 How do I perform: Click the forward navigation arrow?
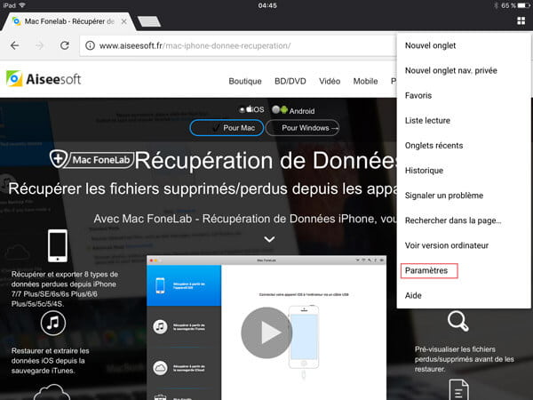[40, 45]
